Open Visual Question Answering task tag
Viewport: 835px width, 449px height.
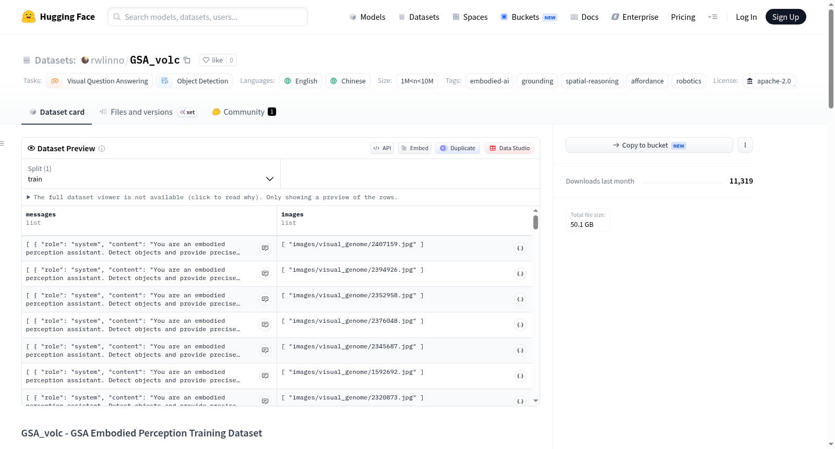click(x=100, y=81)
